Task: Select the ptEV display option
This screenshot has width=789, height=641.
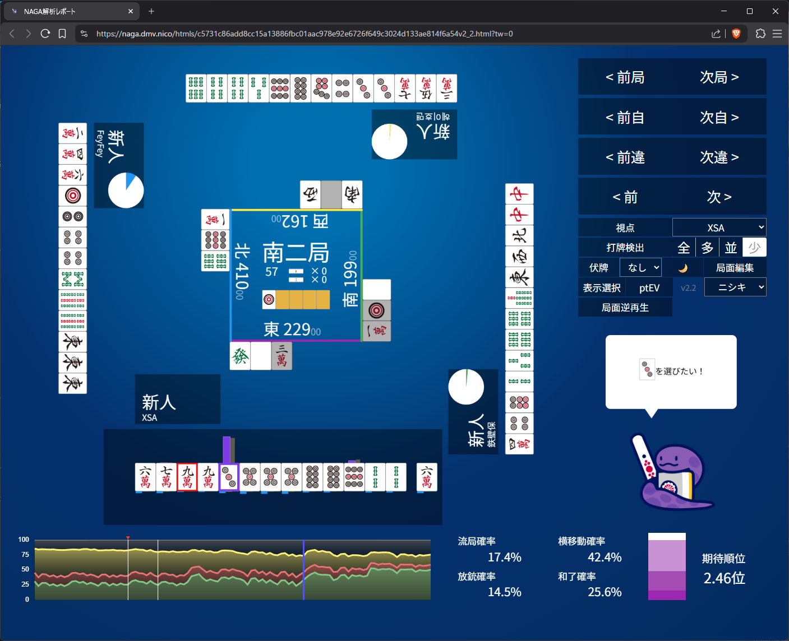Action: pos(649,288)
